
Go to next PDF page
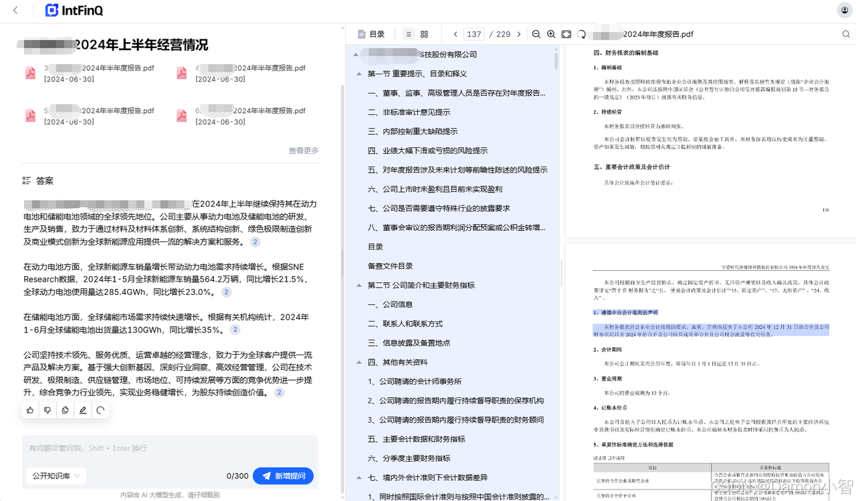[x=518, y=34]
